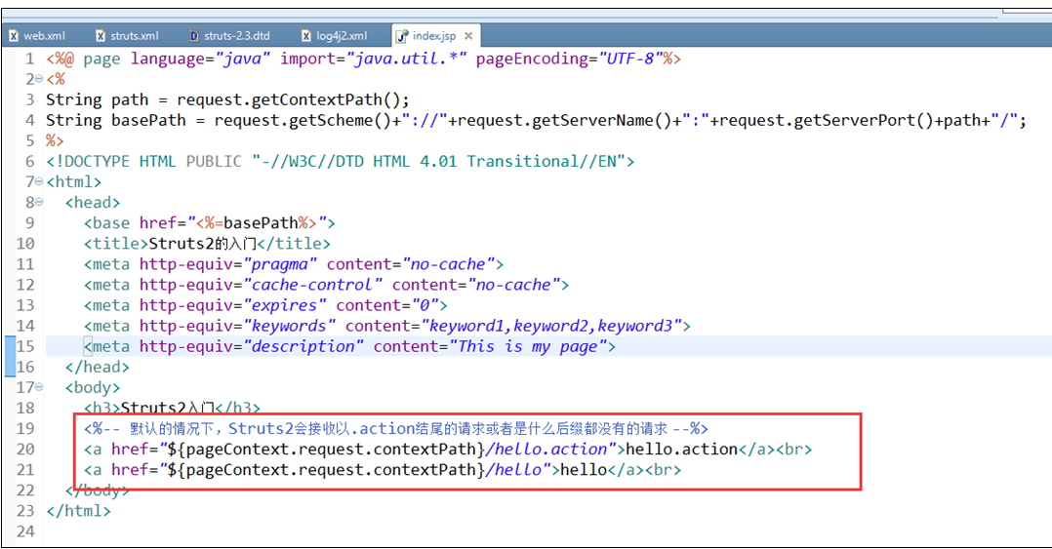Click the web.xml file icon

(14, 35)
